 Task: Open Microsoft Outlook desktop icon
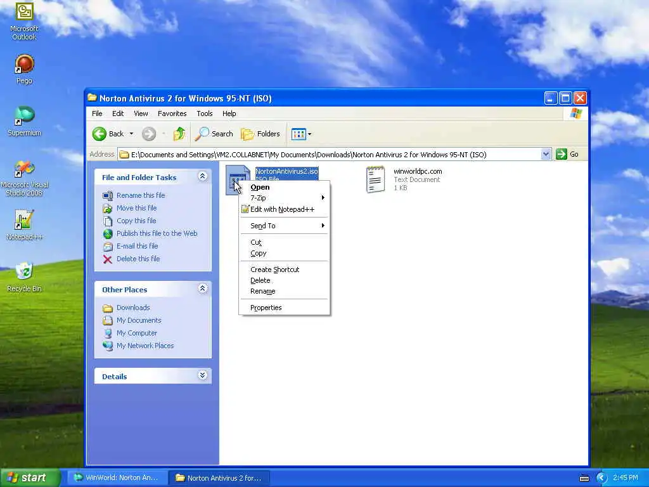pos(24,21)
